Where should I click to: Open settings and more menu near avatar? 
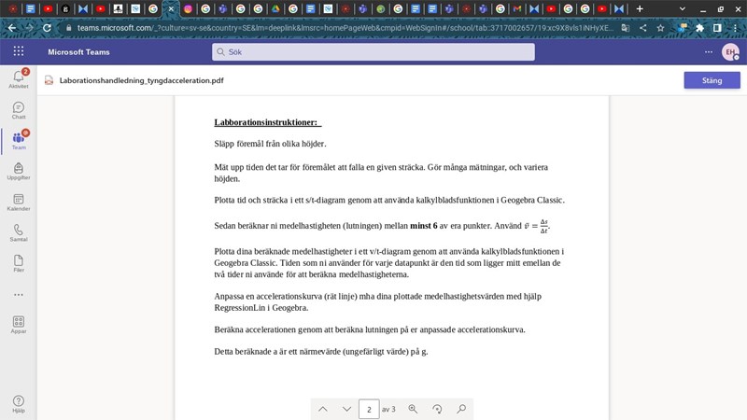[x=708, y=51]
